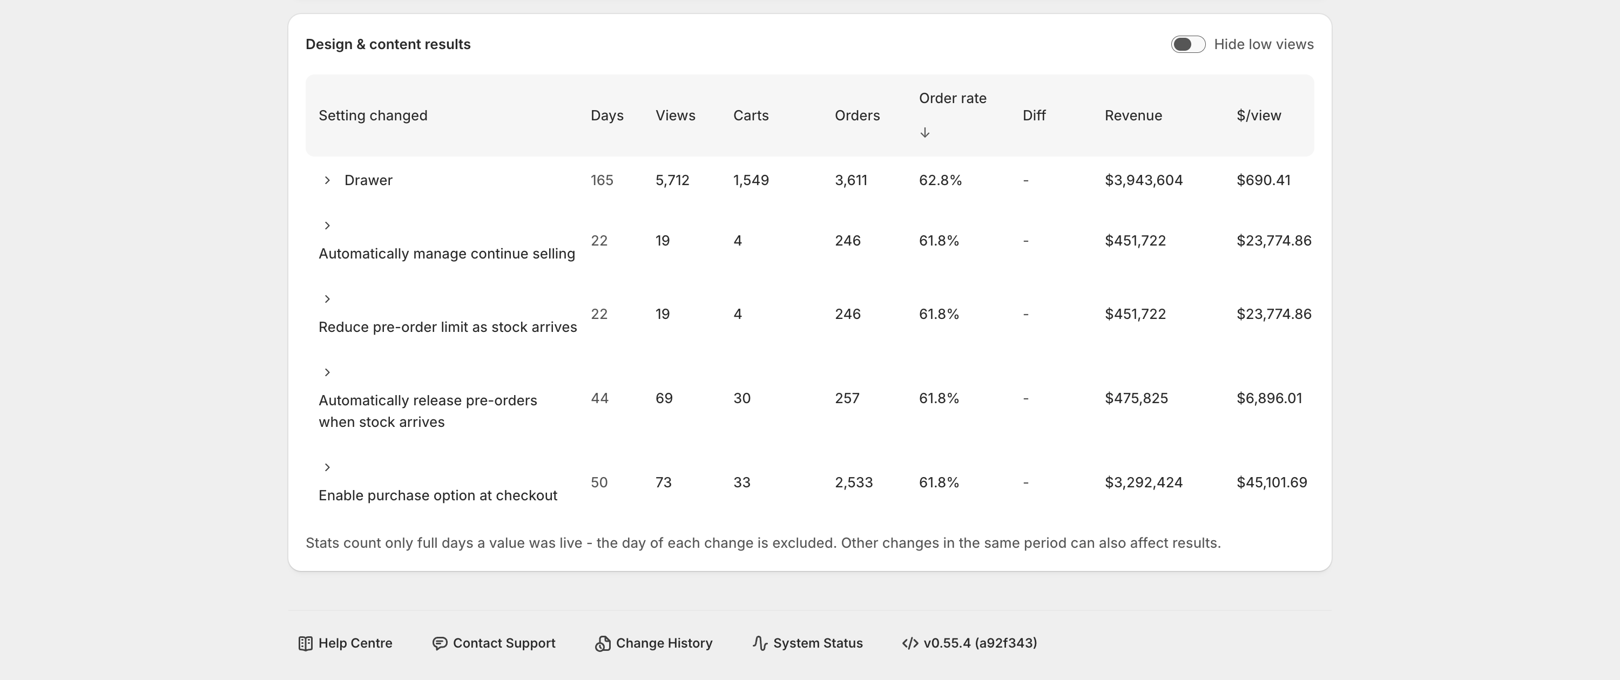This screenshot has width=1620, height=680.
Task: Click $/view value $45,101.69
Action: pyautogui.click(x=1272, y=482)
